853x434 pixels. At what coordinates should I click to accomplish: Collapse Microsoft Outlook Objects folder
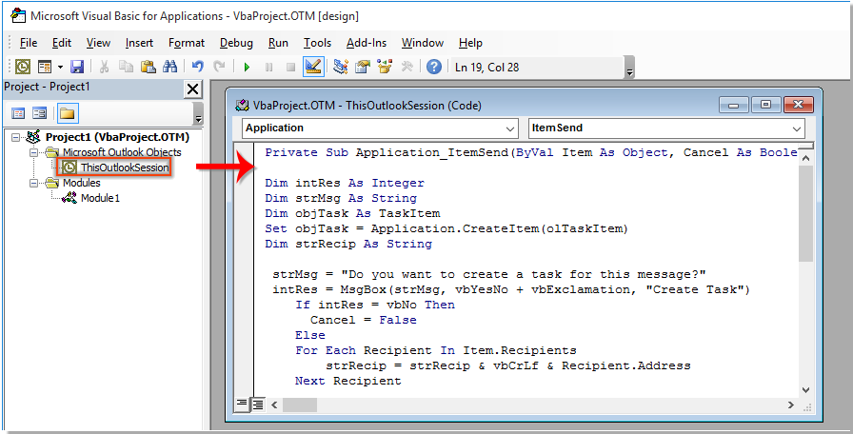pyautogui.click(x=33, y=152)
